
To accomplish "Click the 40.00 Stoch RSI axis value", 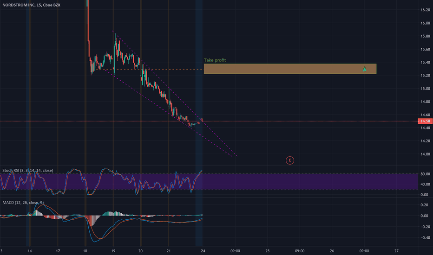I will (x=425, y=184).
